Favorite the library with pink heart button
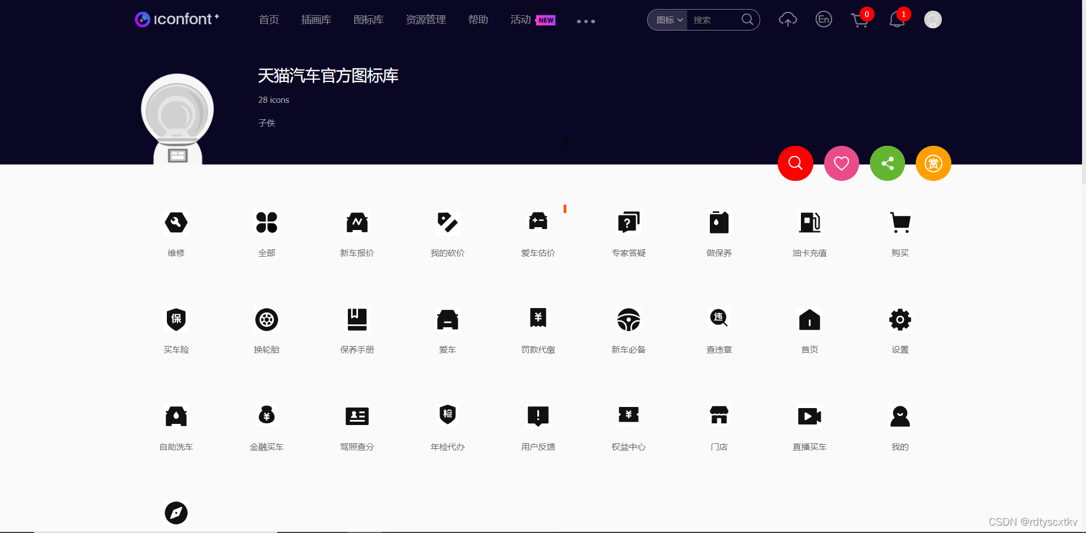Image resolution: width=1086 pixels, height=533 pixels. [x=842, y=163]
